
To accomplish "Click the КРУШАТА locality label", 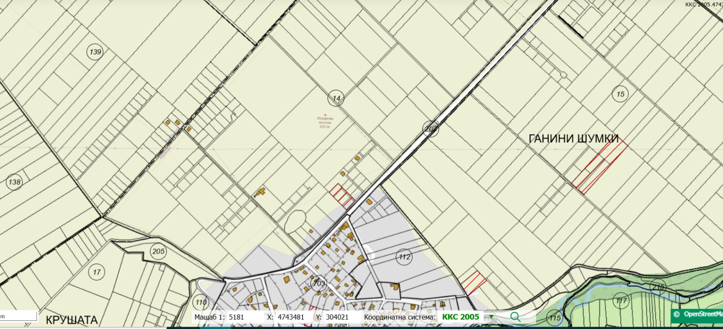I will point(72,320).
